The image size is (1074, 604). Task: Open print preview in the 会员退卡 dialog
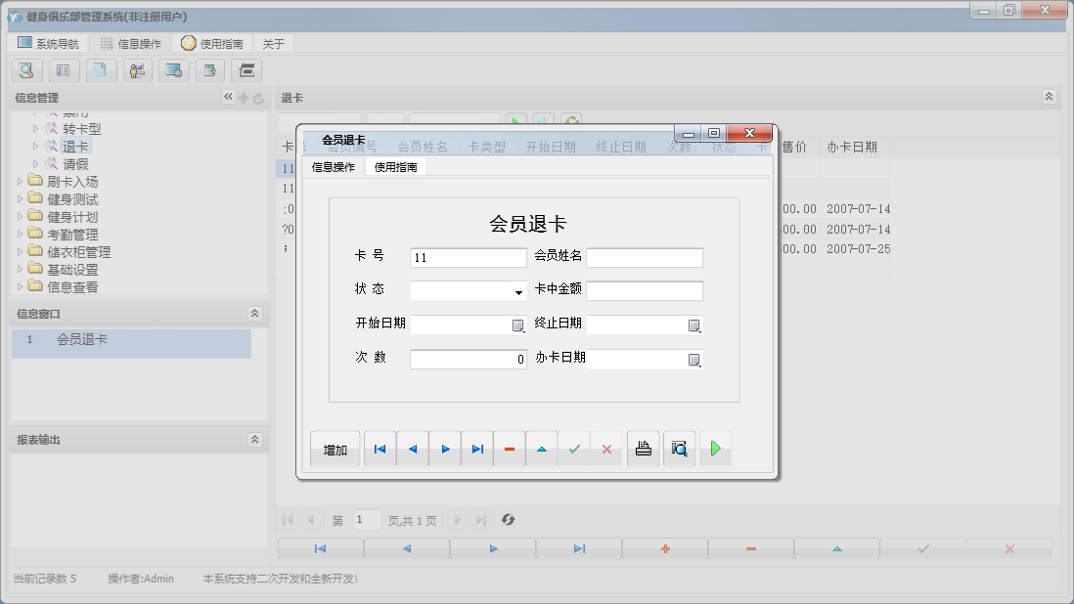click(680, 449)
